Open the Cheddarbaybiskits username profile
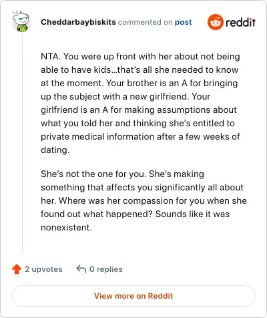Image resolution: width=267 pixels, height=318 pixels. click(x=78, y=22)
